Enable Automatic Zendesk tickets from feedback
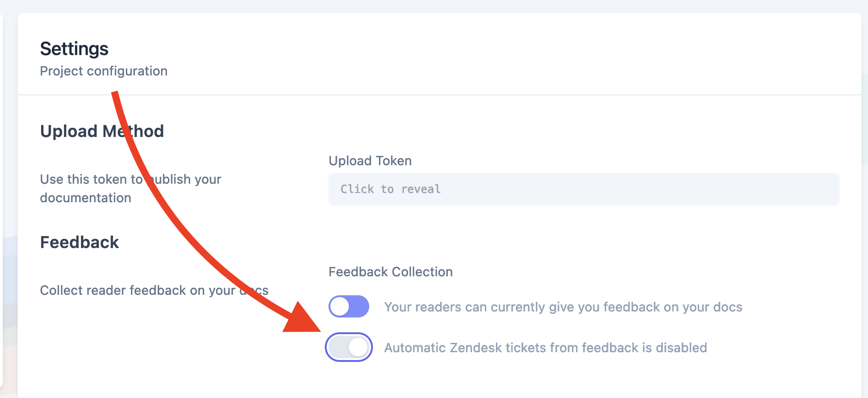 (x=349, y=347)
